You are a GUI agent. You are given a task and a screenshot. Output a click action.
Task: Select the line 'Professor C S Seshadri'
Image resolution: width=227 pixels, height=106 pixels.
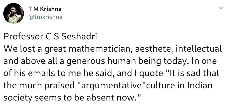50,37
